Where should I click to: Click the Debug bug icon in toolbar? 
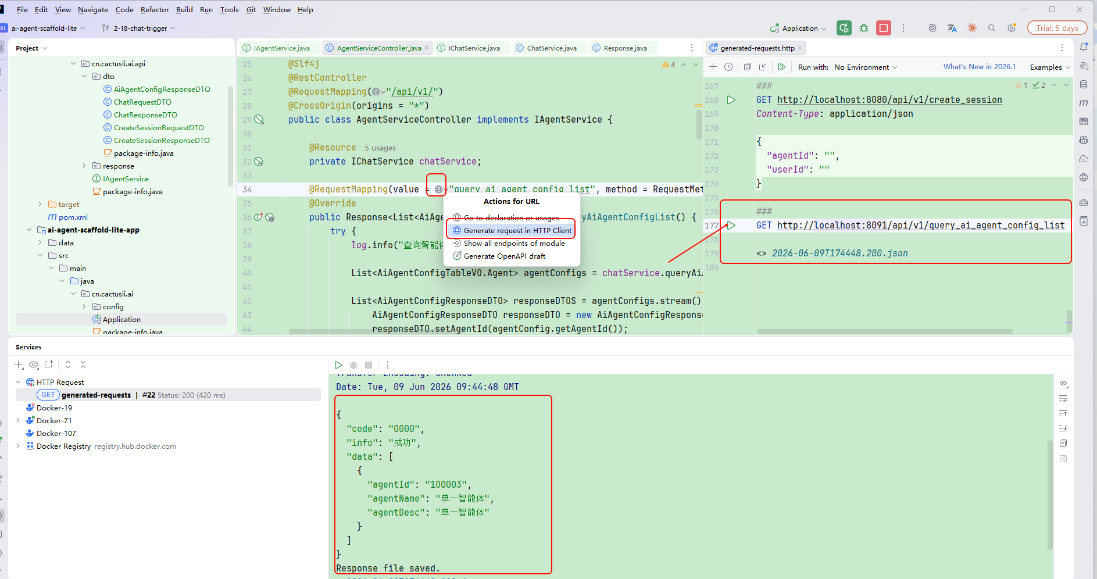(x=864, y=28)
